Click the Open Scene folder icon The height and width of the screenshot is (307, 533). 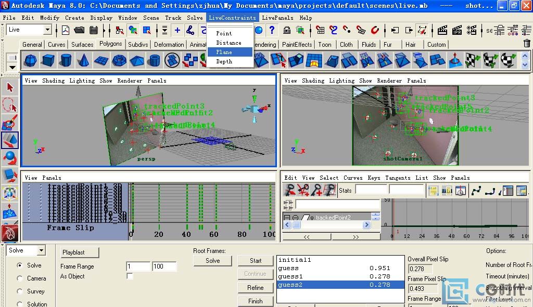point(79,30)
